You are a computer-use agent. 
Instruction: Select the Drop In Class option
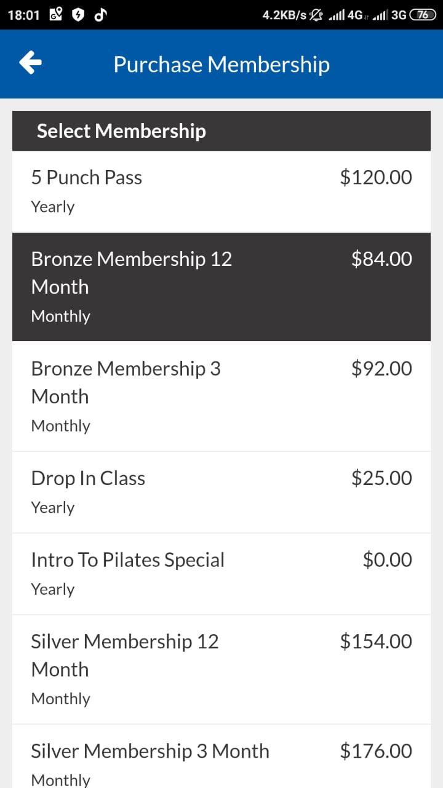pos(221,492)
